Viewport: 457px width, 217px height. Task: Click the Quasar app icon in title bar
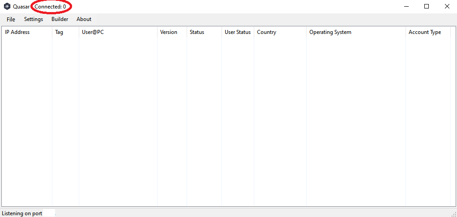pyautogui.click(x=7, y=6)
